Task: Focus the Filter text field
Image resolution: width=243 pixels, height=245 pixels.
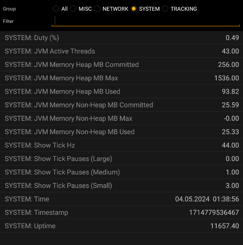Action: pos(146,21)
